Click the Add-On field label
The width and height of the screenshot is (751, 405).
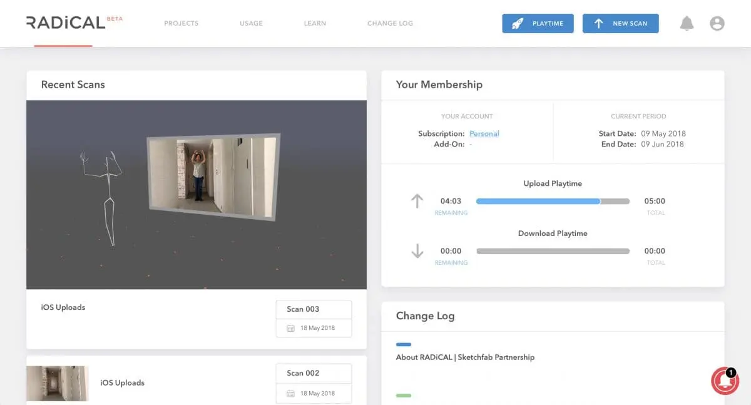(451, 144)
